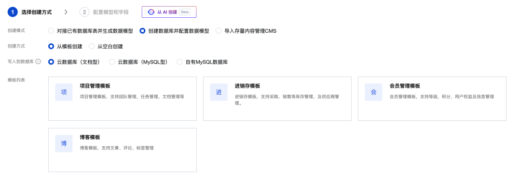Click the 写入到数据库 field label
The image size is (521, 180).
tap(21, 62)
